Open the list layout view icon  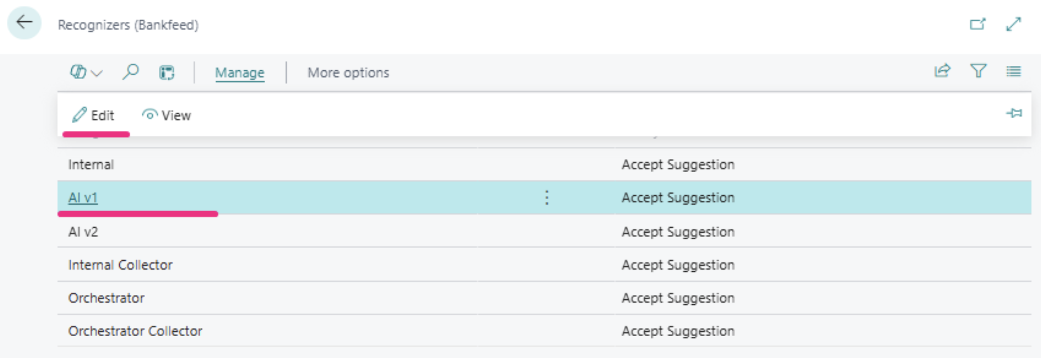point(1013,71)
